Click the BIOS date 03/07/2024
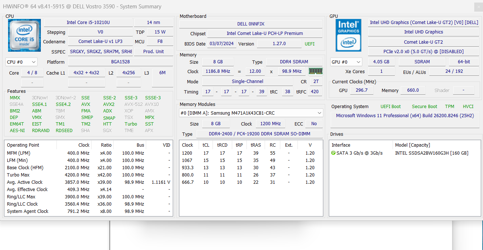483x250 pixels. (x=222, y=44)
